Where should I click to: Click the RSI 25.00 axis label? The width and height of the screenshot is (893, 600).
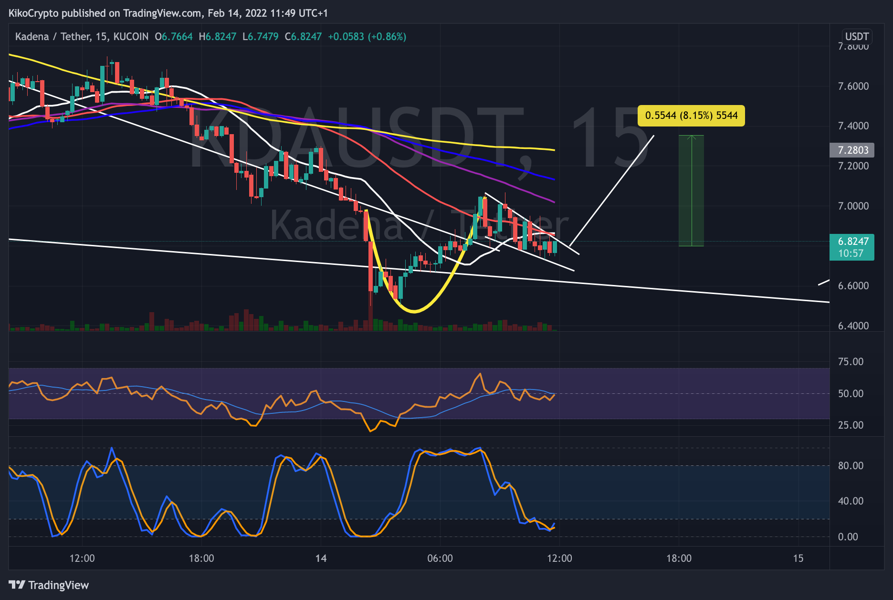pyautogui.click(x=851, y=425)
